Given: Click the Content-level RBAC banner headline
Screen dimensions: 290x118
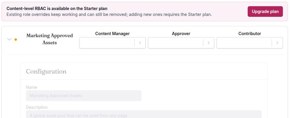Looking at the screenshot, I should [x=57, y=9].
